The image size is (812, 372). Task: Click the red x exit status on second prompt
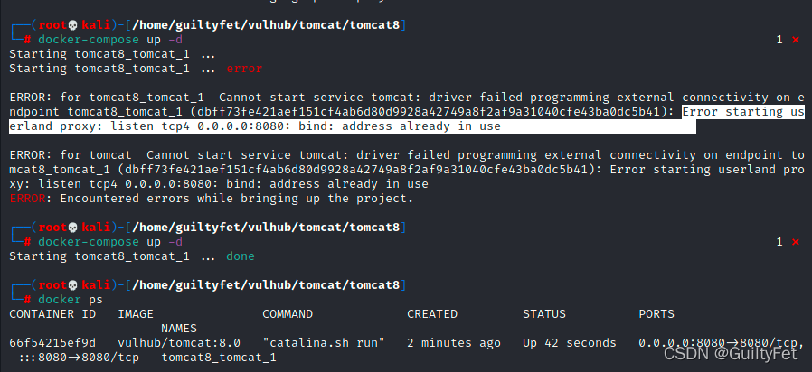[796, 242]
